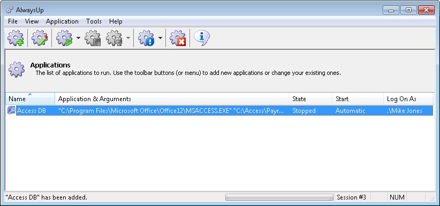Image resolution: width=440 pixels, height=206 pixels.
Task: Click the blue info bubble icon
Action: pos(201,37)
